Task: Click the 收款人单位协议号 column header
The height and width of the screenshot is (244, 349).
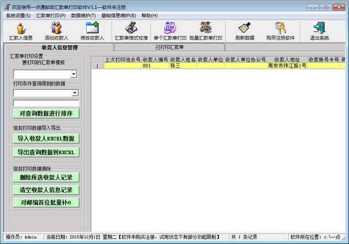Action: point(246,60)
